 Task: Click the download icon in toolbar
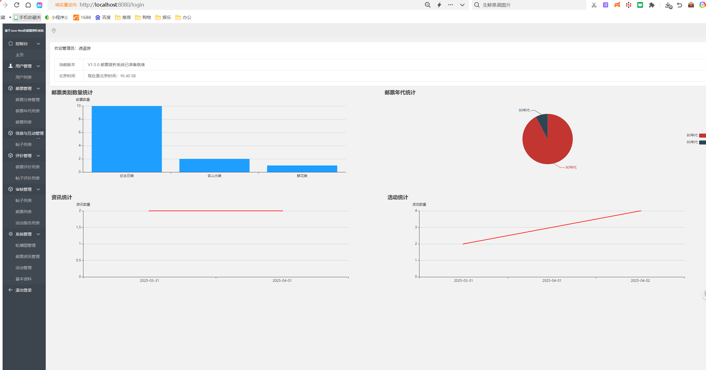point(668,5)
